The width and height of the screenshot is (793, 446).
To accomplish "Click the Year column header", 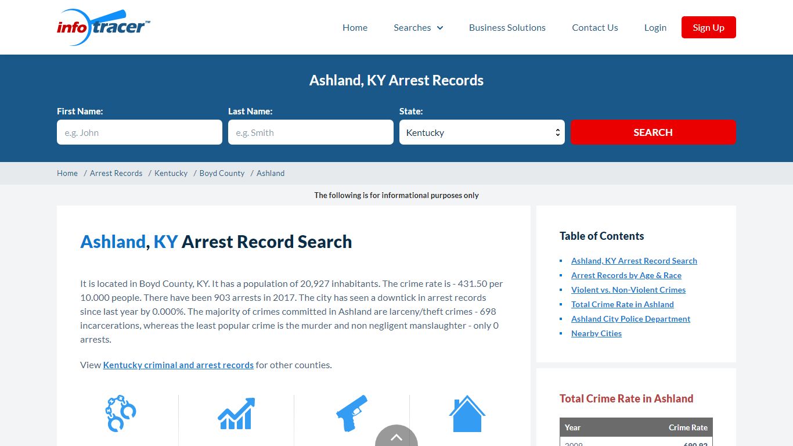I will (572, 427).
